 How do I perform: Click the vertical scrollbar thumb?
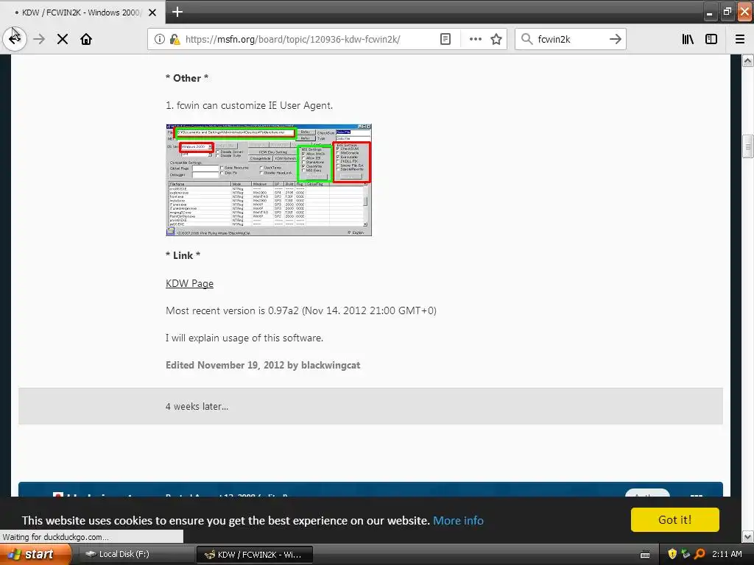pos(748,147)
